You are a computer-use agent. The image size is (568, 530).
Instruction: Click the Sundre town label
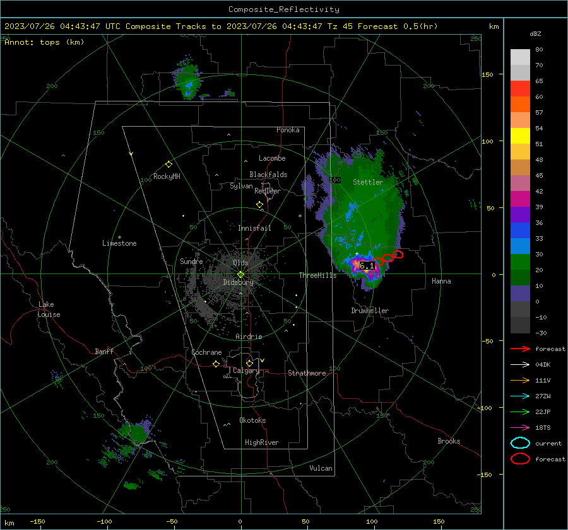191,261
